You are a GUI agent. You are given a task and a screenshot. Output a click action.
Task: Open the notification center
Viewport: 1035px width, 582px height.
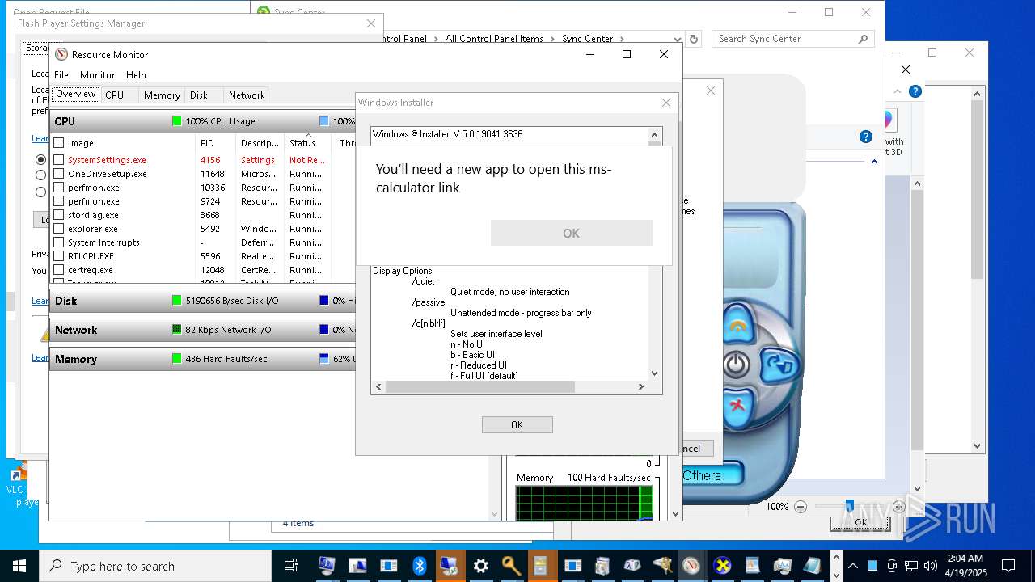click(x=1008, y=566)
